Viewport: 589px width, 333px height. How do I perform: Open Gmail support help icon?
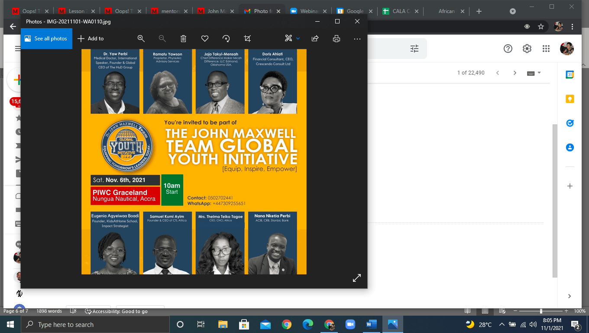coord(508,49)
